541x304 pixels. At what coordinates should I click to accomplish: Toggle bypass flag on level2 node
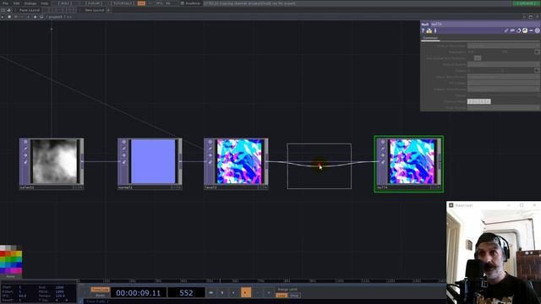(x=210, y=155)
